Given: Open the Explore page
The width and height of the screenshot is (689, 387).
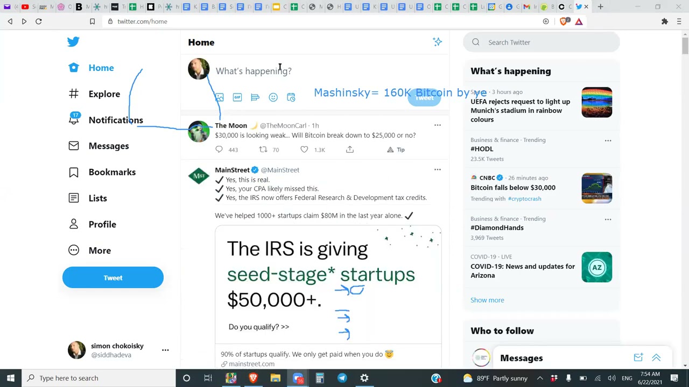Looking at the screenshot, I should pyautogui.click(x=94, y=94).
